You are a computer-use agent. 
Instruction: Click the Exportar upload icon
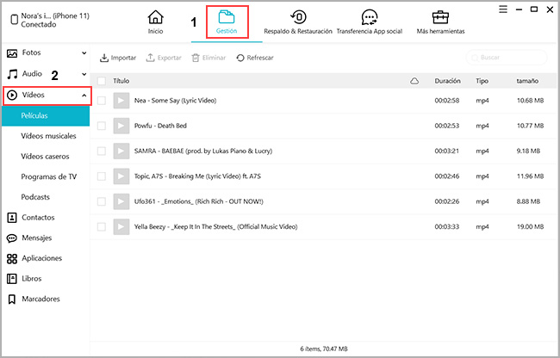click(151, 58)
